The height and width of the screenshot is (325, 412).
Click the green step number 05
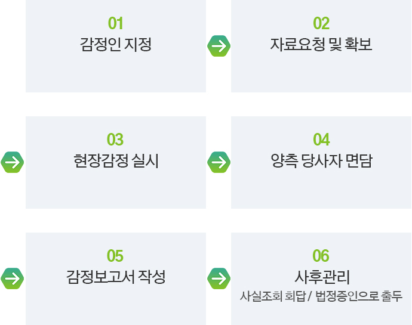tap(115, 256)
